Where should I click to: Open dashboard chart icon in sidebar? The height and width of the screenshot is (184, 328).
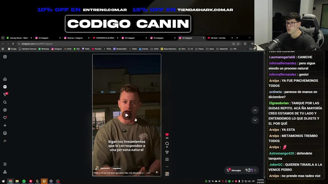tap(5, 133)
